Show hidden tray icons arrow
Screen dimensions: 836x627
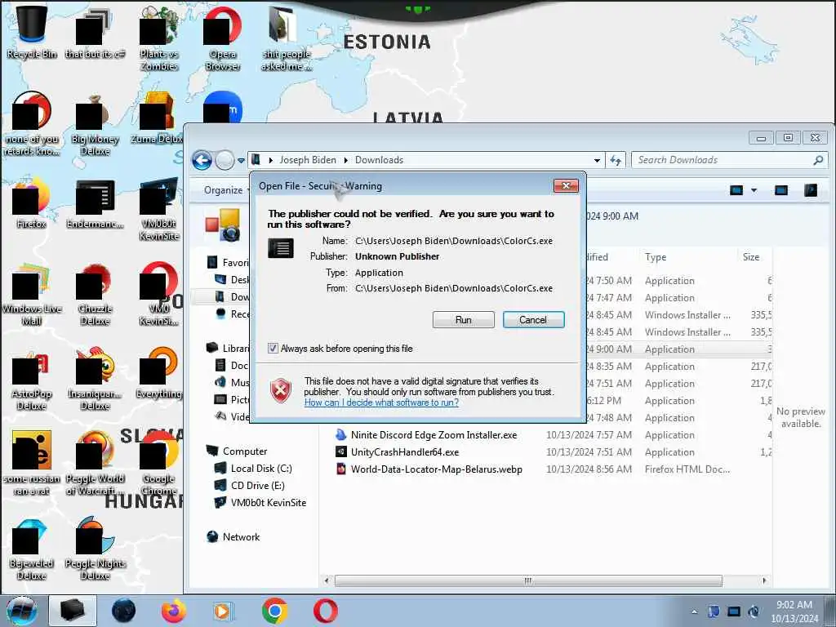[x=694, y=611]
